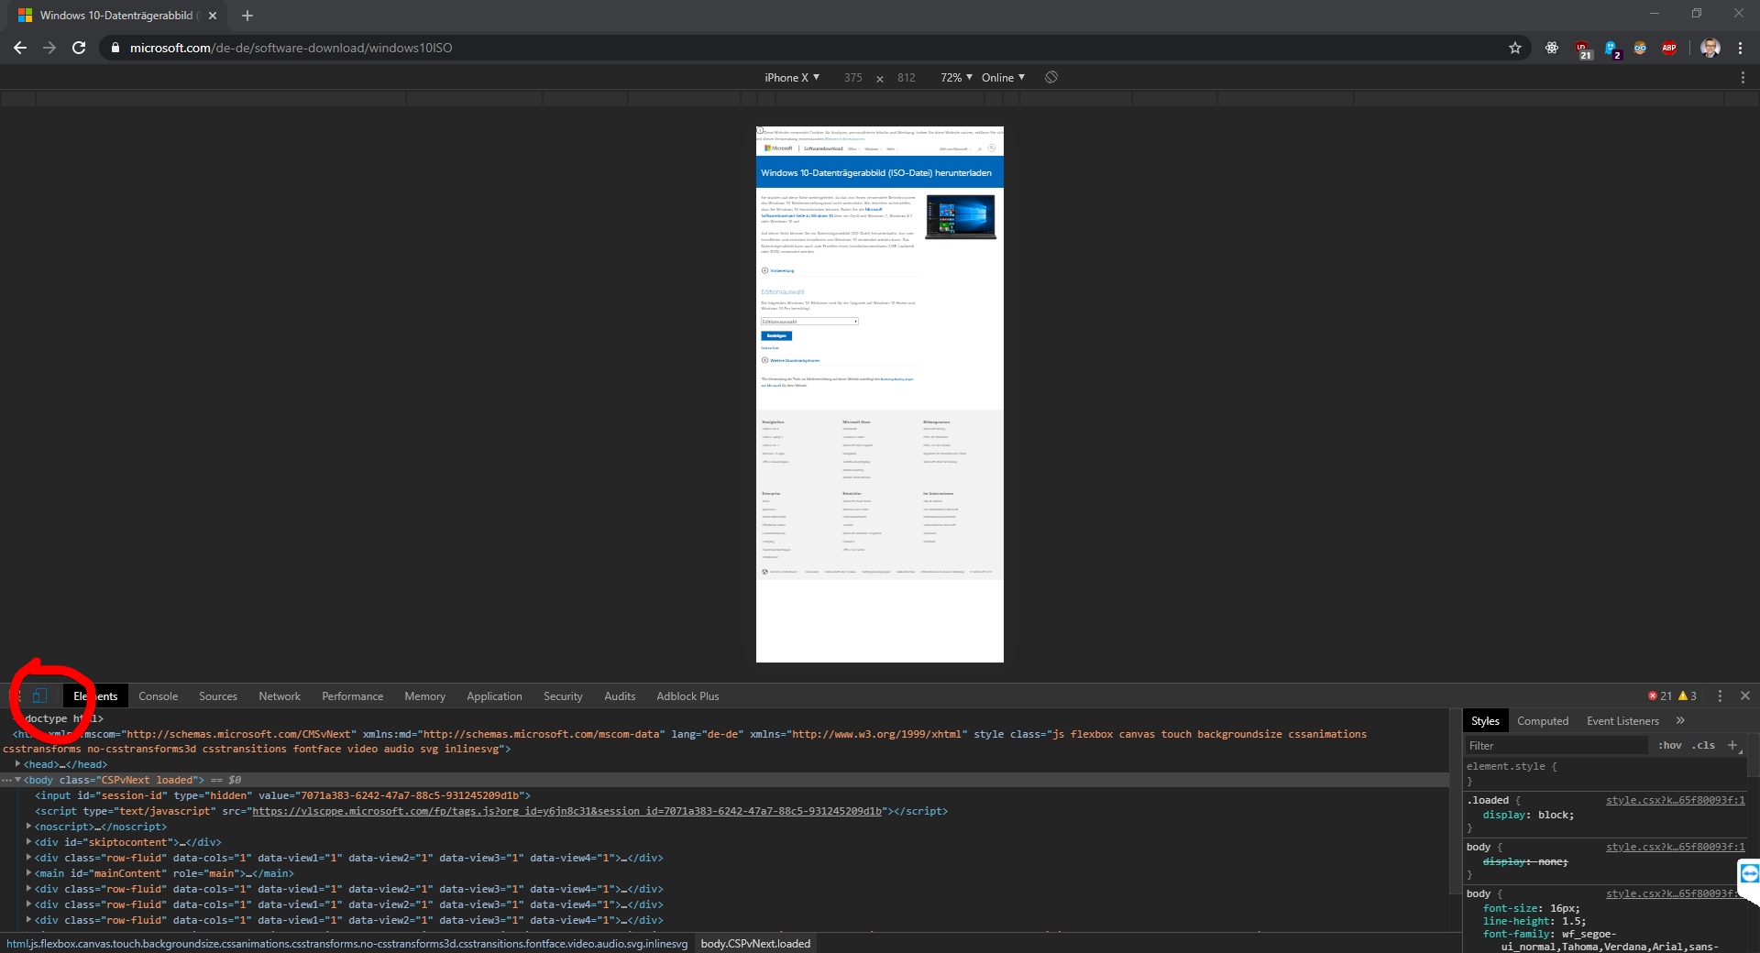Show more sidebar tabs chevron
The height and width of the screenshot is (953, 1760).
tap(1680, 721)
